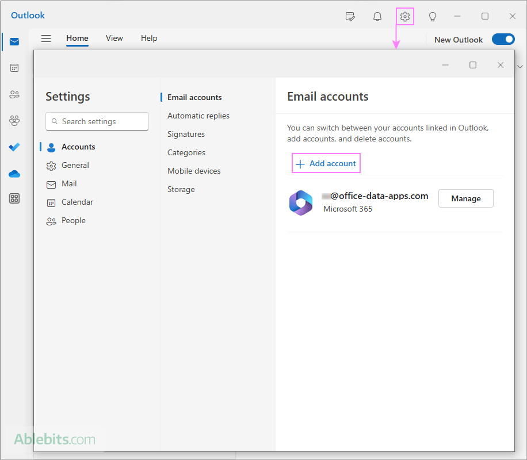The height and width of the screenshot is (460, 527).
Task: Maximize the Settings window
Action: (473, 65)
